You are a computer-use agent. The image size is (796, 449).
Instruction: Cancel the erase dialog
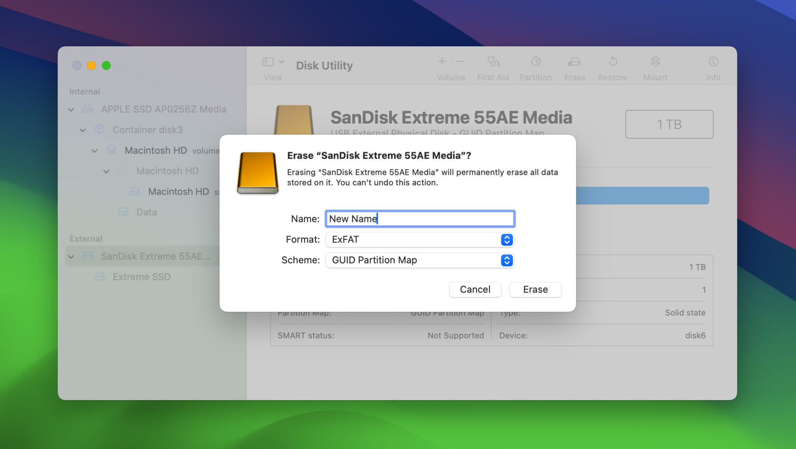click(x=475, y=289)
